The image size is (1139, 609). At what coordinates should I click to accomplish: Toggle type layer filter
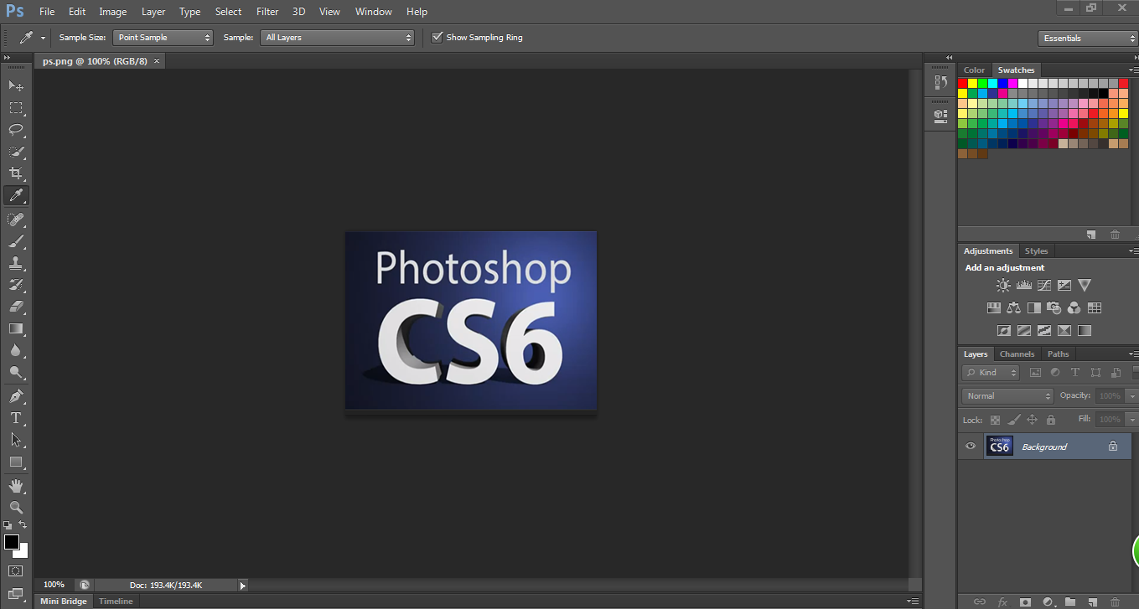[1075, 373]
